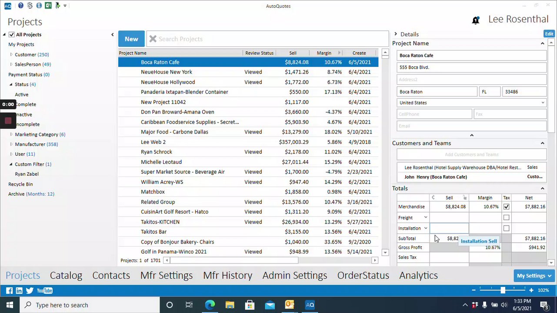This screenshot has height=313, width=557.
Task: Collapse the Totals section
Action: click(542, 189)
